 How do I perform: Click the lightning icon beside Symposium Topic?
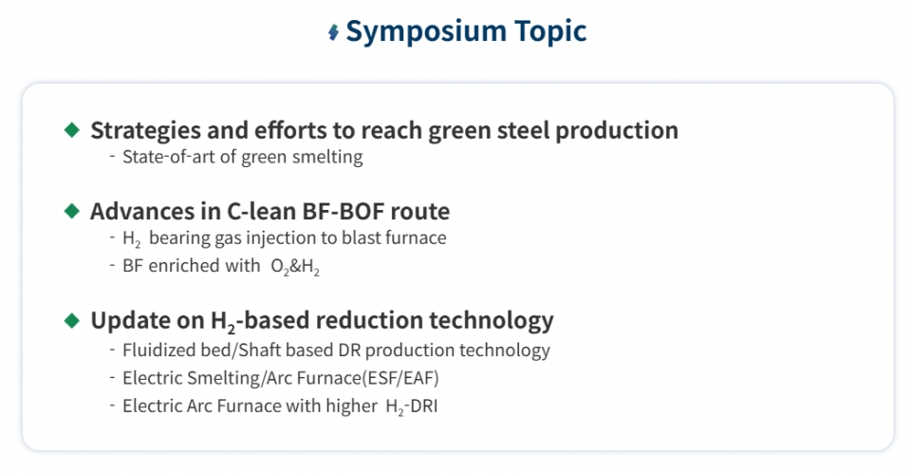click(333, 32)
